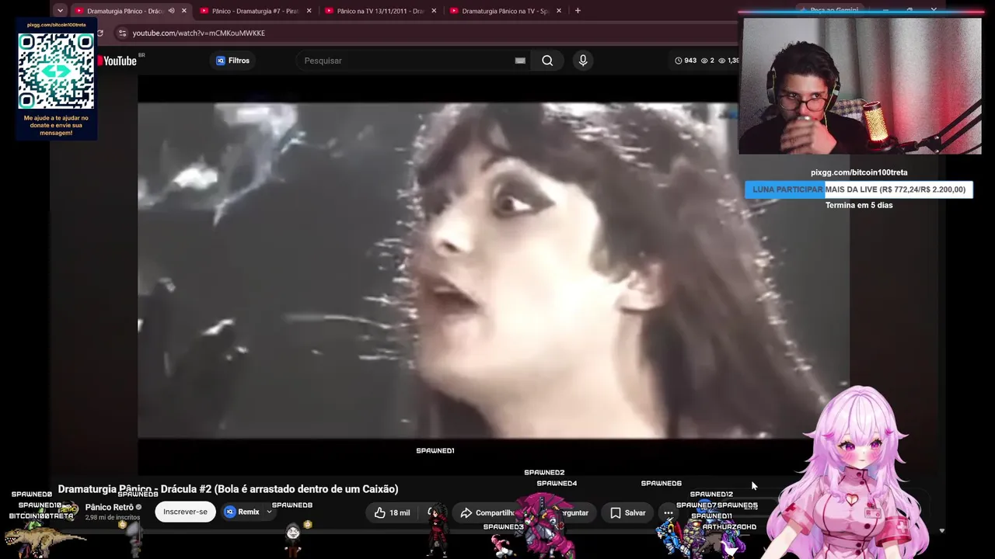Expand the Remix dropdown arrow

pos(269,512)
